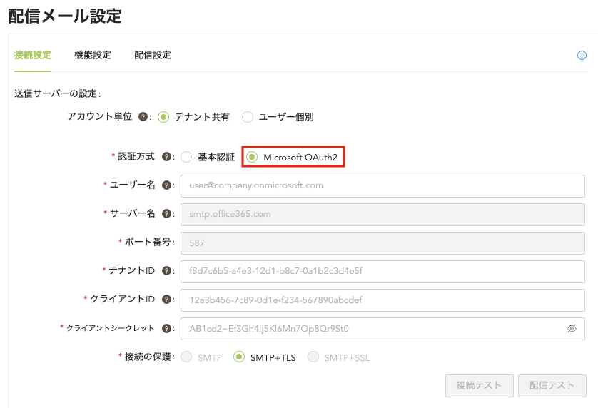Focus the ユーザー名 input field
Image resolution: width=598 pixels, height=408 pixels.
[x=382, y=185]
